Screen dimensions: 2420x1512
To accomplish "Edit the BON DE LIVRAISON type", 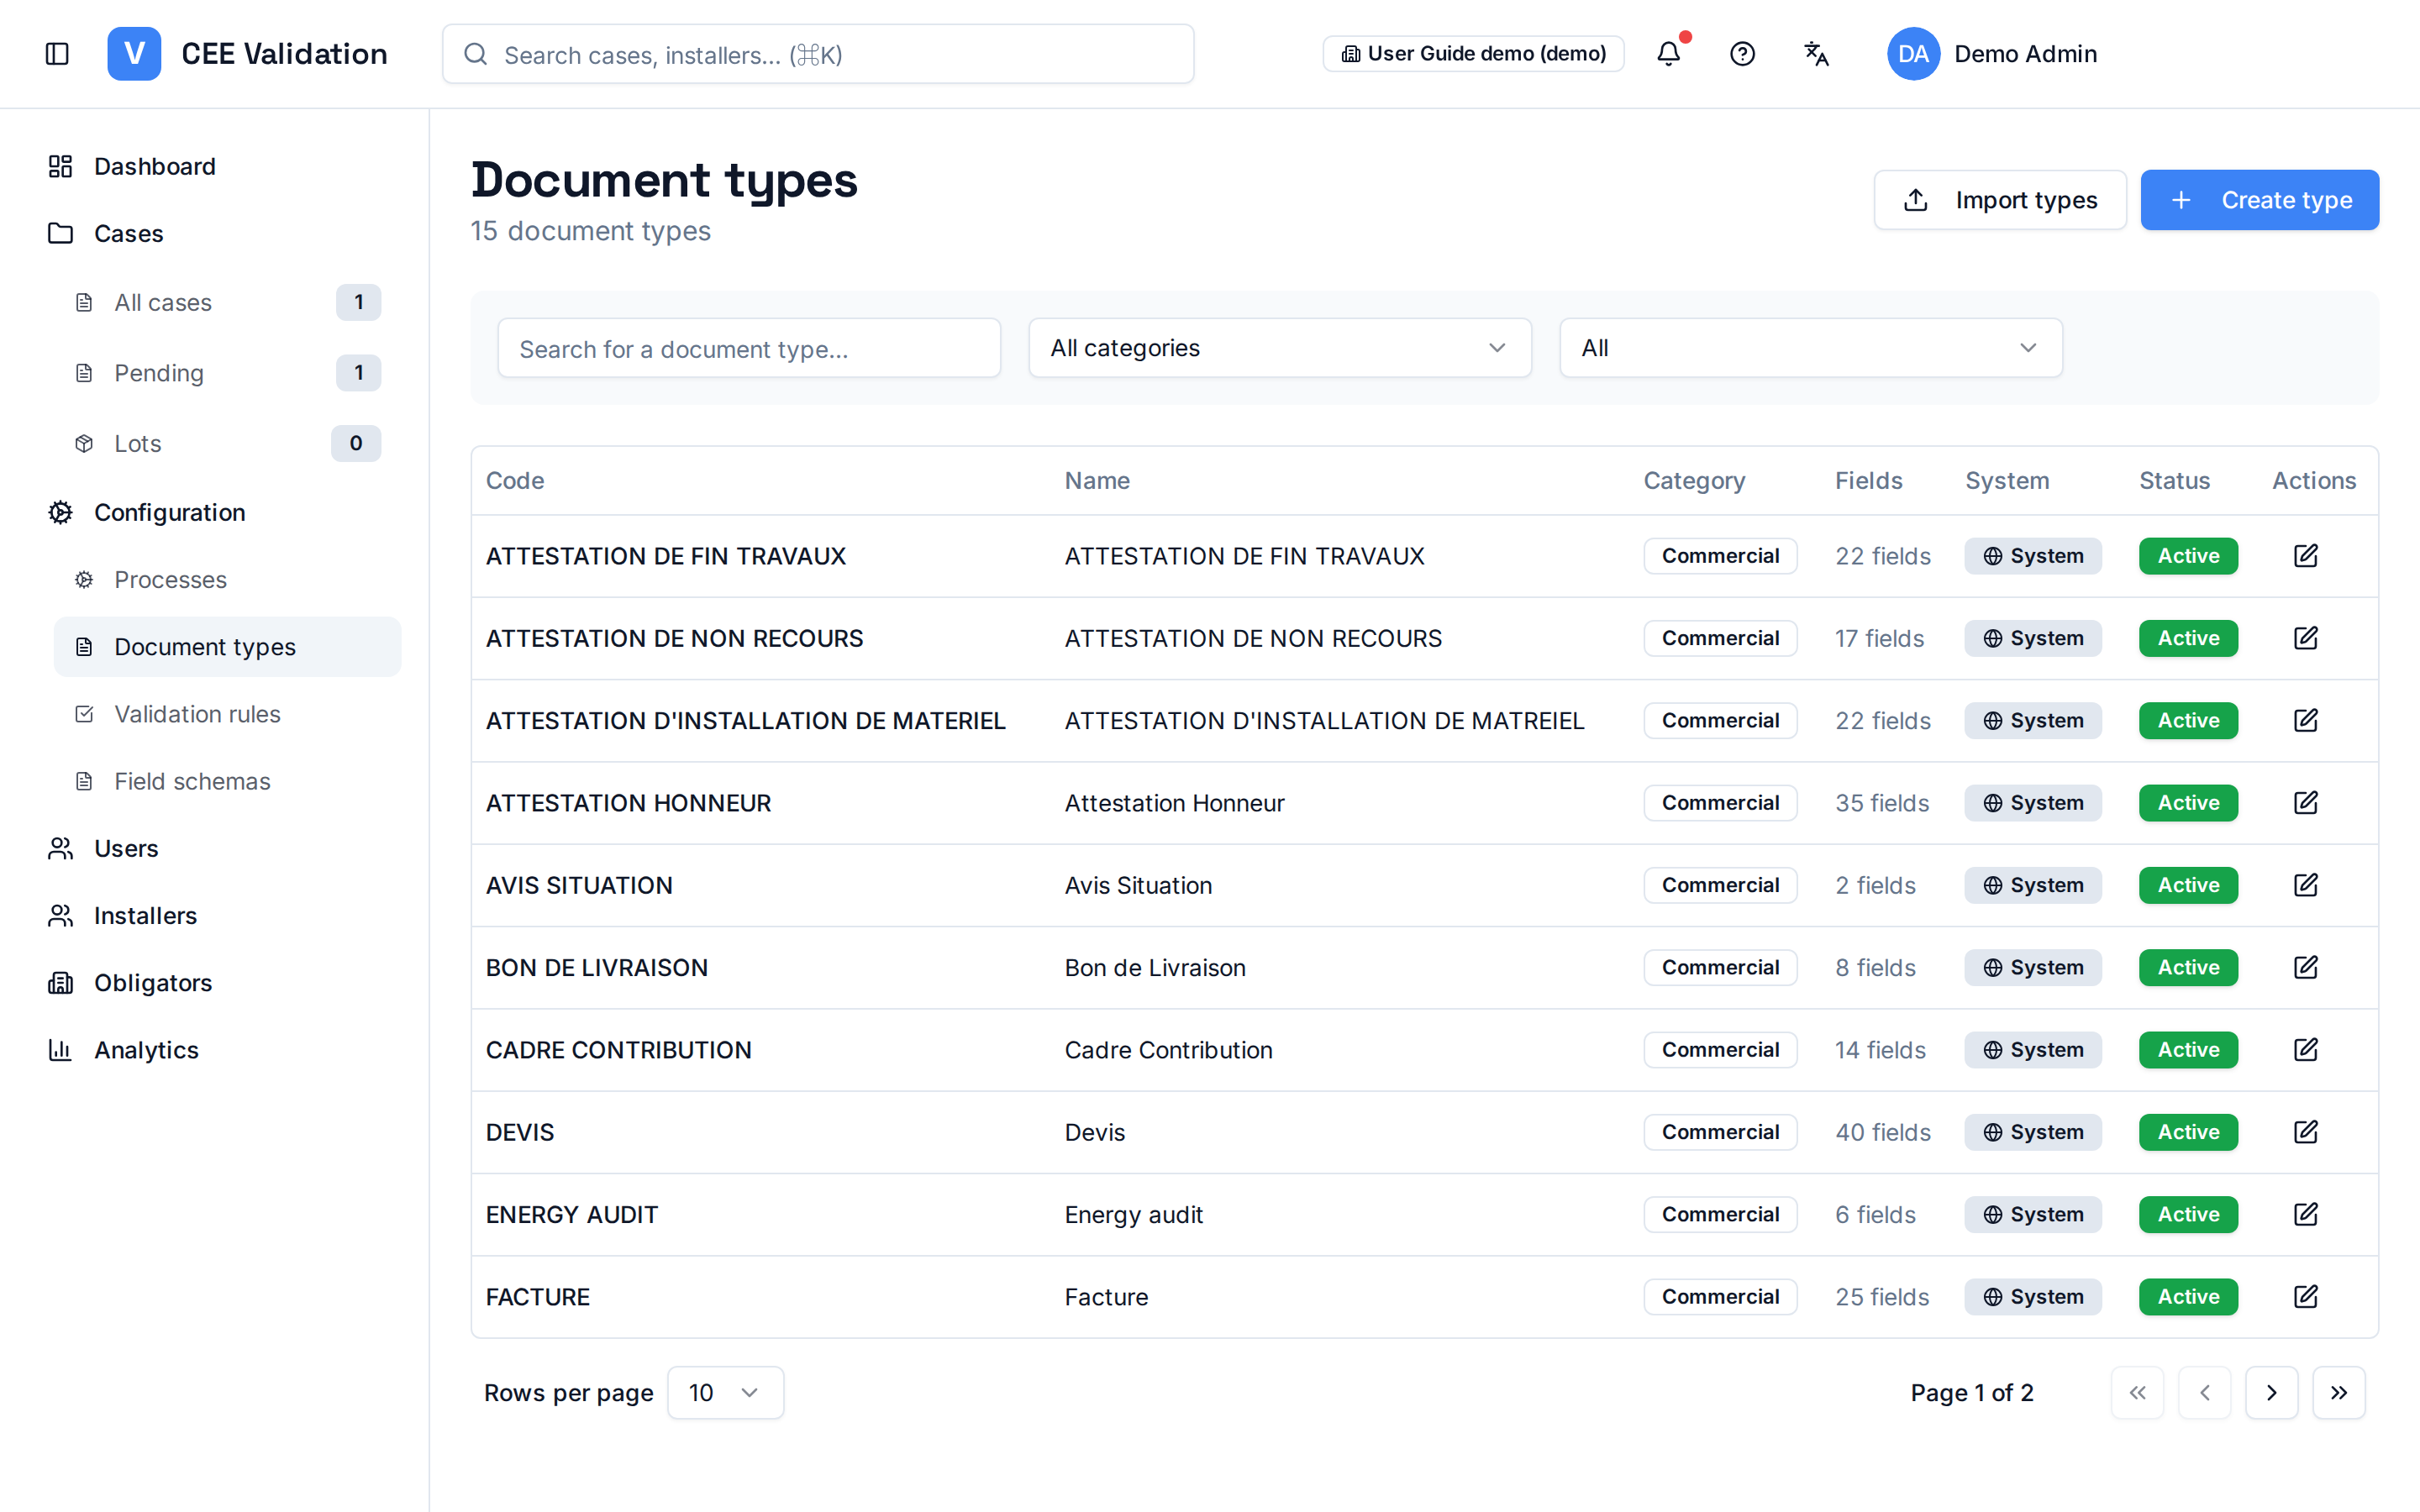I will click(x=2305, y=967).
